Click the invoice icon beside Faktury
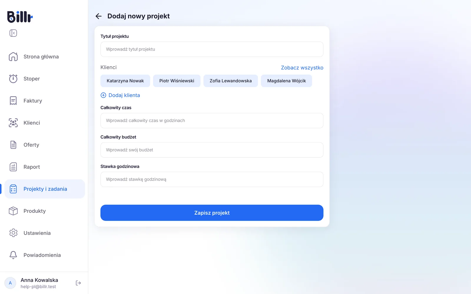471x294 pixels. point(13,101)
